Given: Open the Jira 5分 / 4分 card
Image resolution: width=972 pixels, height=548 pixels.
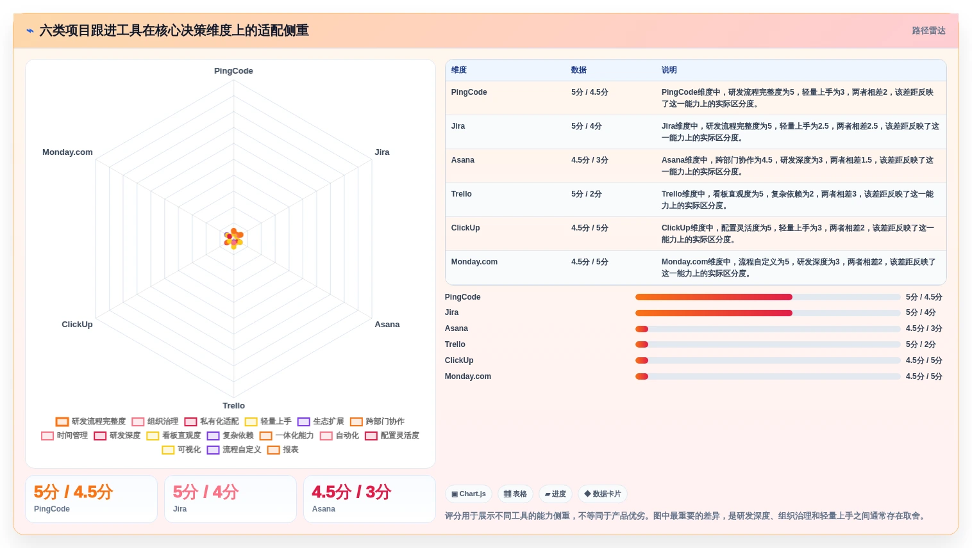Looking at the screenshot, I should (230, 499).
